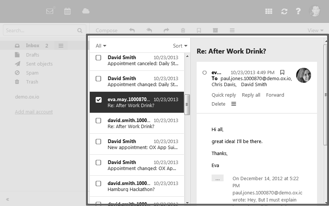Viewport: 329px width, 206px height.
Task: Click the bookmark flag icon next to message date
Action: click(x=282, y=73)
